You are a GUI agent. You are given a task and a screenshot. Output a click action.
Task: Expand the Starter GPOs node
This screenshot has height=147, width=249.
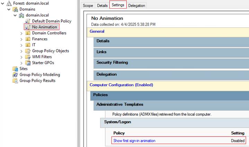(x=21, y=63)
